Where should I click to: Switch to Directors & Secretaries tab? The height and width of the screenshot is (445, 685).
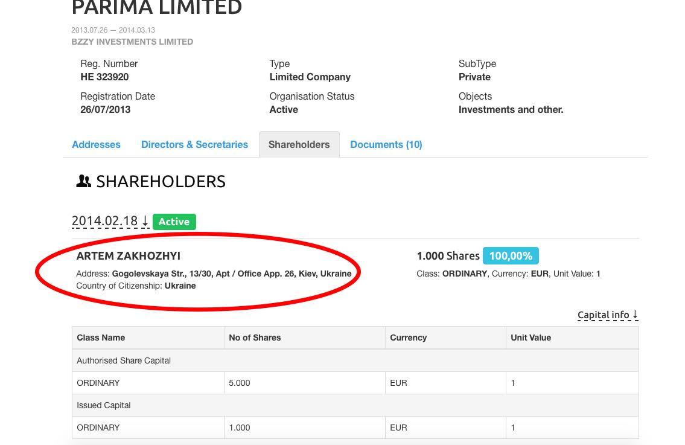point(194,145)
